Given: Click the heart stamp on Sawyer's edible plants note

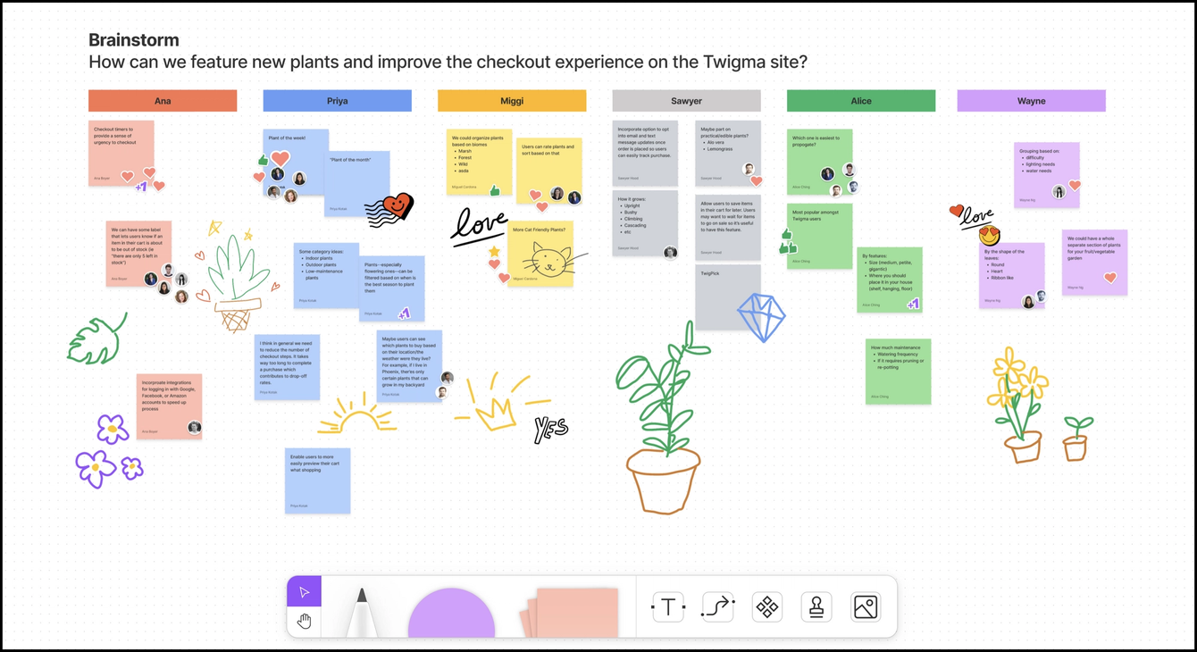Looking at the screenshot, I should tap(757, 181).
